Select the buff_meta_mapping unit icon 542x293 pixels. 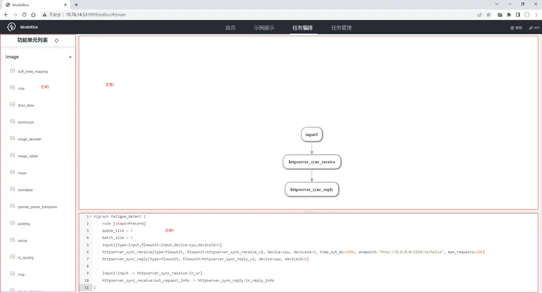13,71
